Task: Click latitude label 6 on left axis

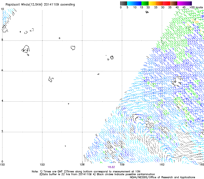Action: point(2,70)
